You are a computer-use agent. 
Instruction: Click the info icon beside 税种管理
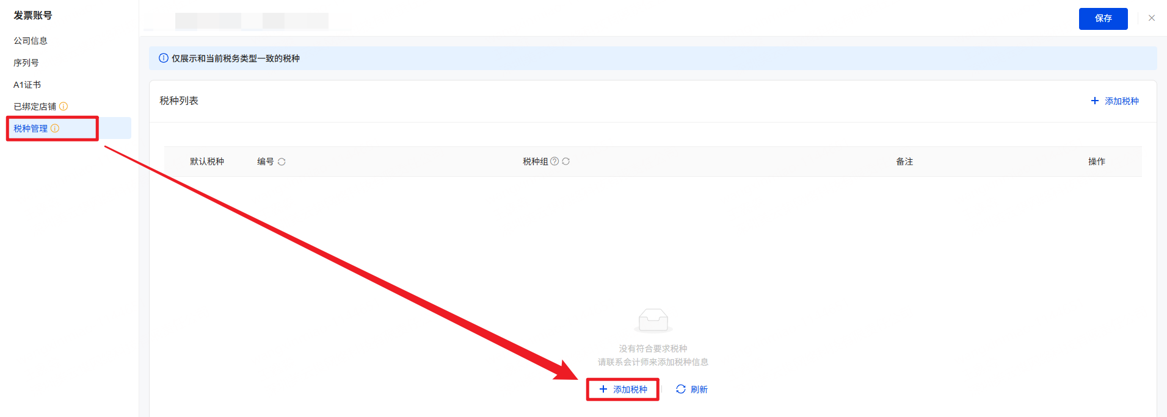55,128
